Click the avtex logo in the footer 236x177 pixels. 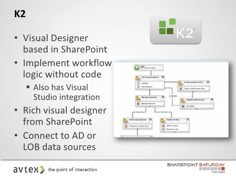(x=29, y=170)
